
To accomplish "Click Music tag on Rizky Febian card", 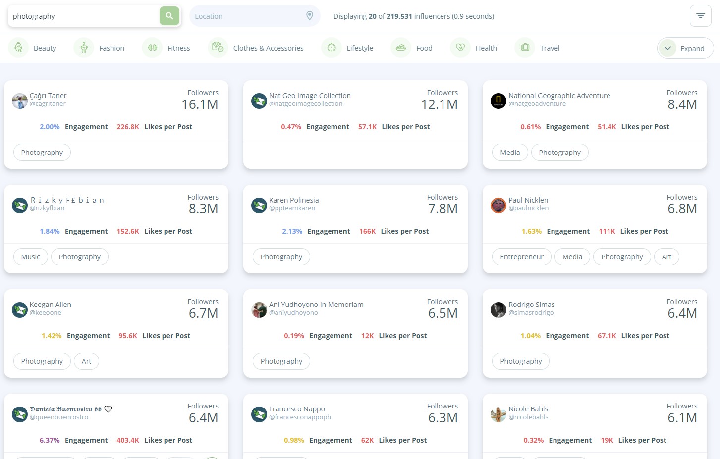I will coord(30,257).
